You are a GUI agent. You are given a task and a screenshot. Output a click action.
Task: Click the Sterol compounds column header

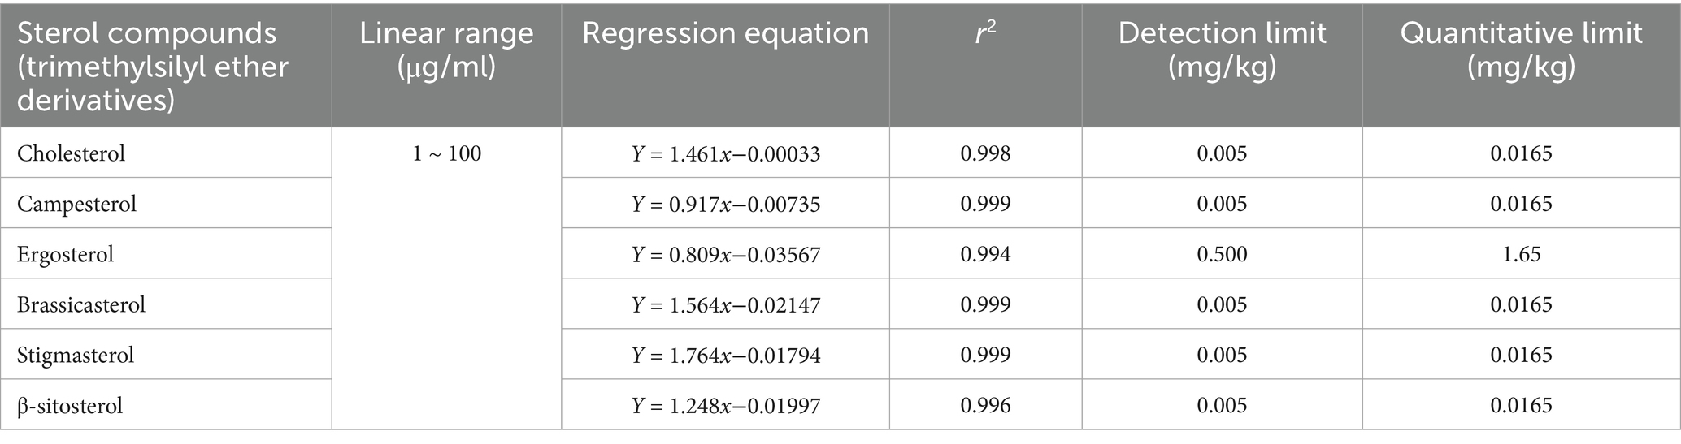[166, 66]
